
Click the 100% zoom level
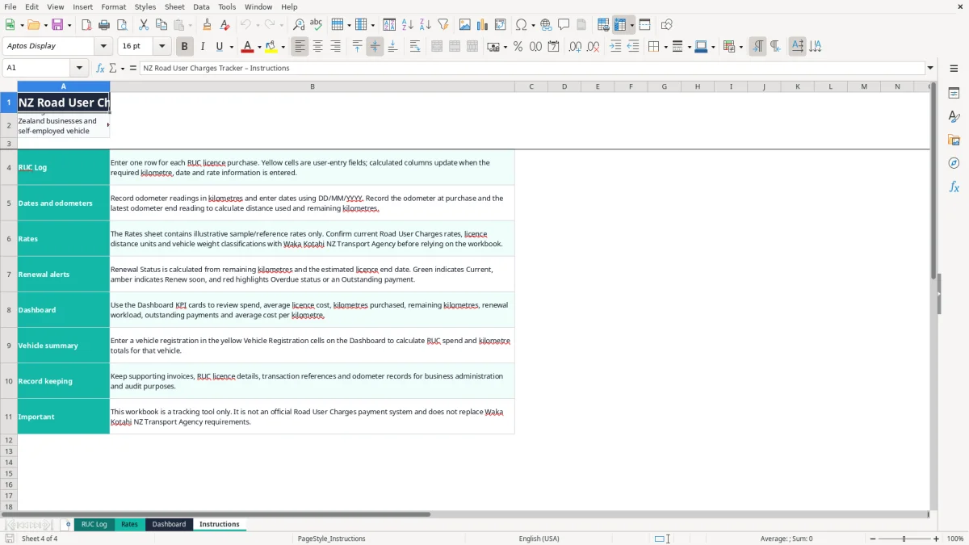(x=955, y=539)
